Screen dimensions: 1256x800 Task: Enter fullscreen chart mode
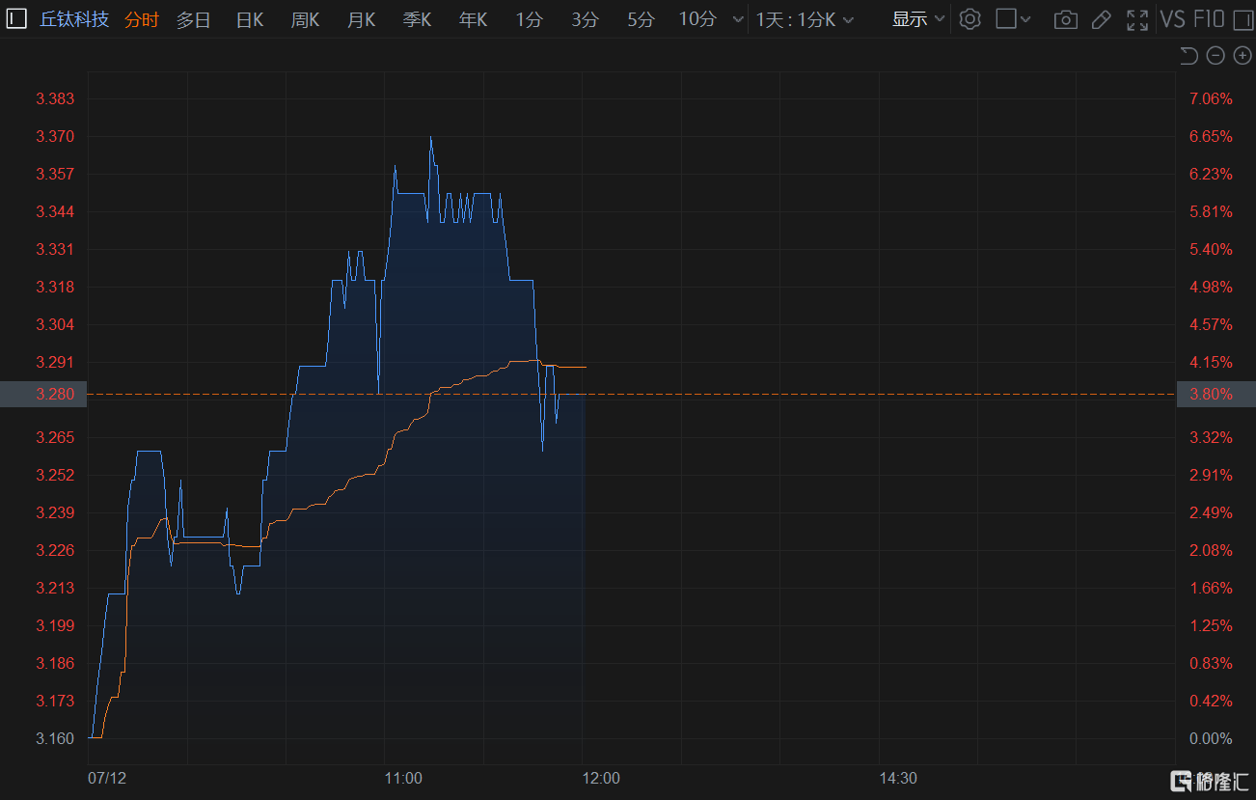coord(1137,19)
